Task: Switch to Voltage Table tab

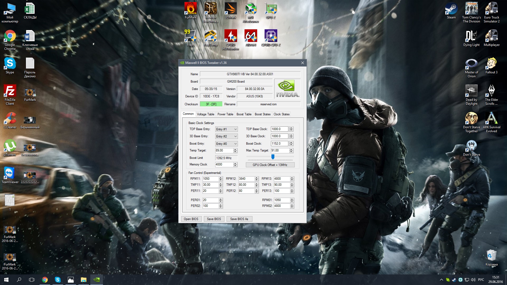Action: [x=205, y=114]
